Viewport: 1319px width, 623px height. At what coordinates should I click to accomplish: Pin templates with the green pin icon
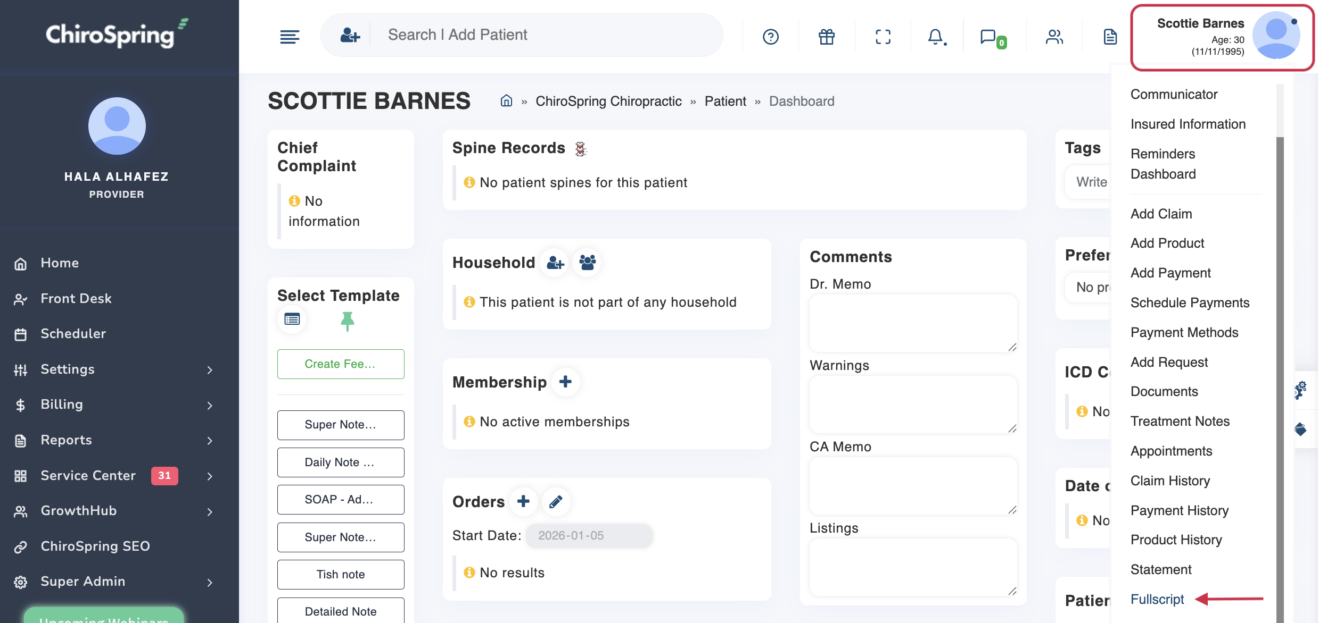point(348,320)
